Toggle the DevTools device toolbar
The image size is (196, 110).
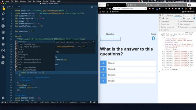[x=163, y=15]
